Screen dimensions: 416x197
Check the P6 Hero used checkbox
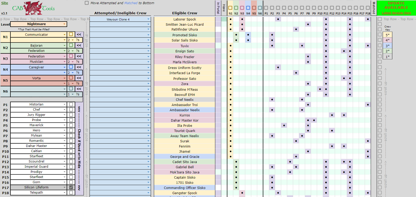(71, 130)
